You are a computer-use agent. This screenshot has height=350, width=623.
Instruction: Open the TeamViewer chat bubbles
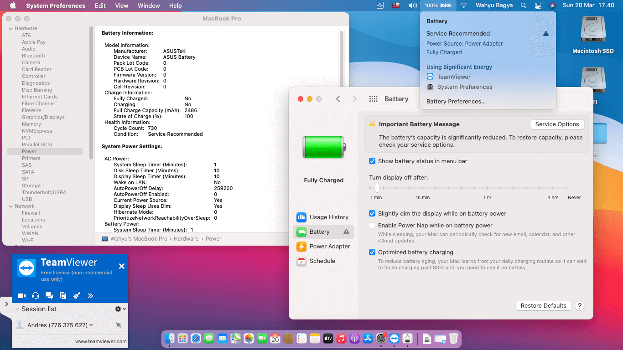coord(49,296)
